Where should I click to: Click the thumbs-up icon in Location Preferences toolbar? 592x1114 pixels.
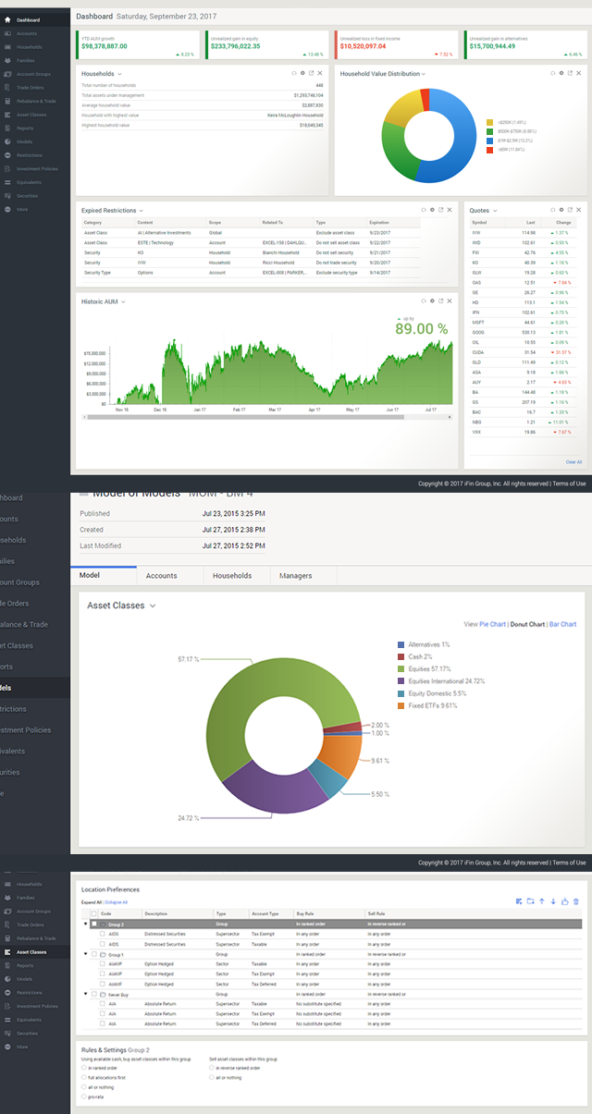[564, 901]
